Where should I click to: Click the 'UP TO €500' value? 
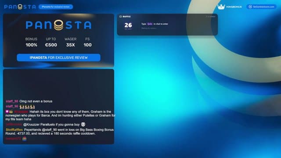click(51, 45)
